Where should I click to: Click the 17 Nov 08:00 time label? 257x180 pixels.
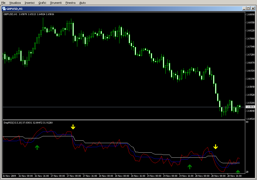(x=74, y=176)
